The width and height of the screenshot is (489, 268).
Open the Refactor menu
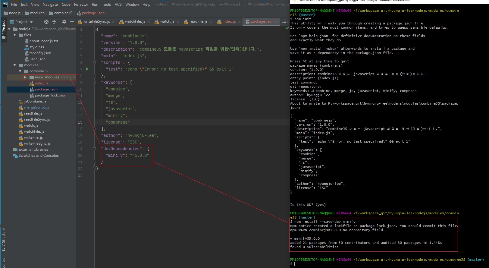click(81, 5)
